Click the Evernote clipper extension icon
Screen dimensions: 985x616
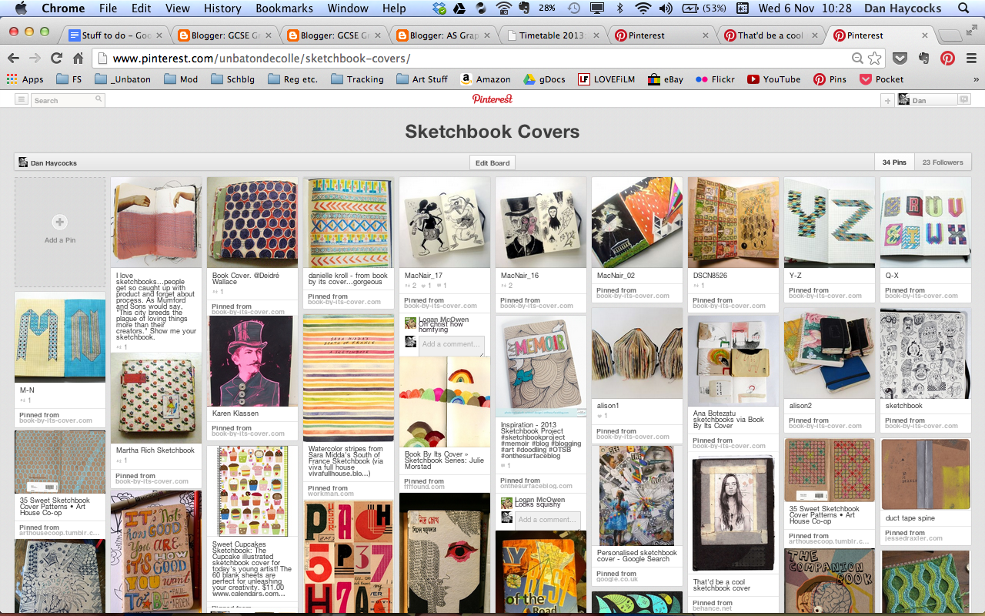[924, 59]
